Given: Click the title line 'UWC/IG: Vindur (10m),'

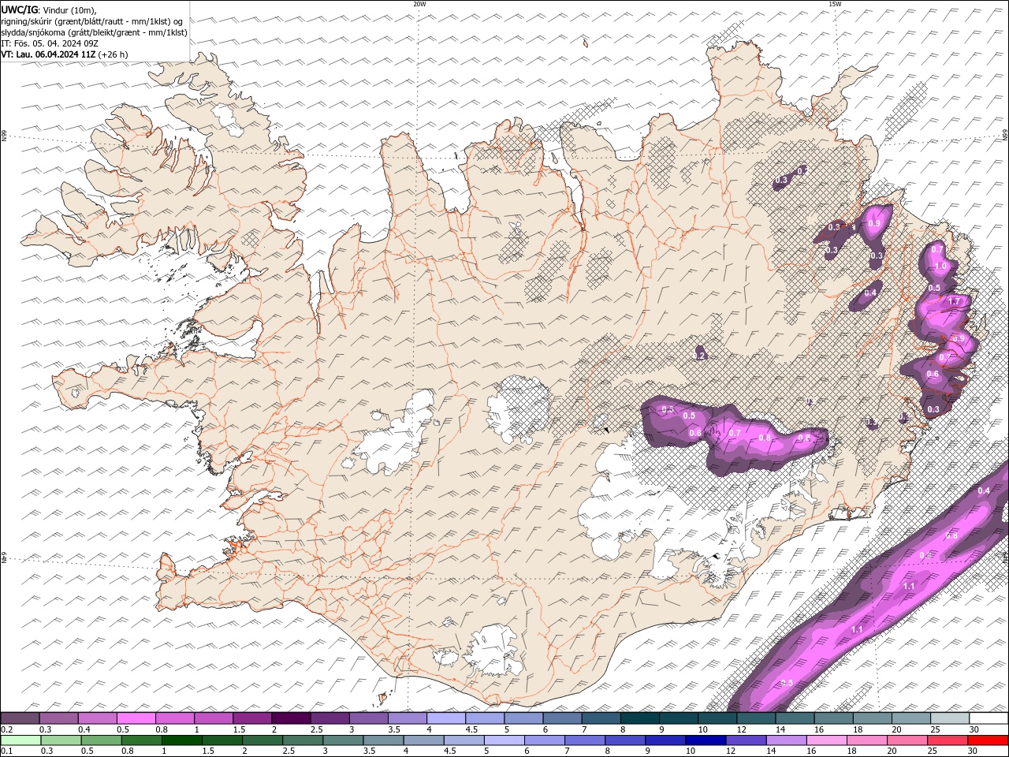Looking at the screenshot, I should point(49,9).
